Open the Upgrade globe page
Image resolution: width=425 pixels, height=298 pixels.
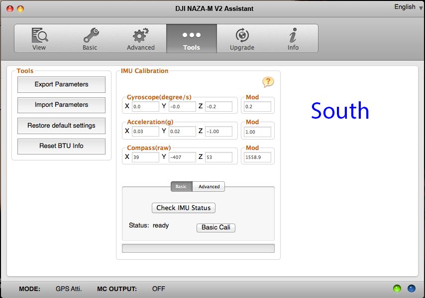coord(242,39)
